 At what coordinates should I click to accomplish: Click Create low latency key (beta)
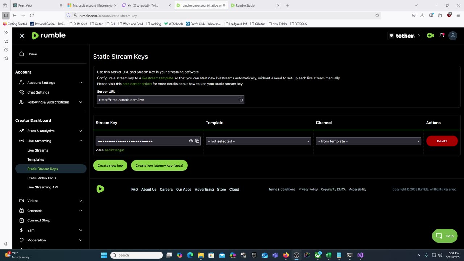(x=159, y=166)
